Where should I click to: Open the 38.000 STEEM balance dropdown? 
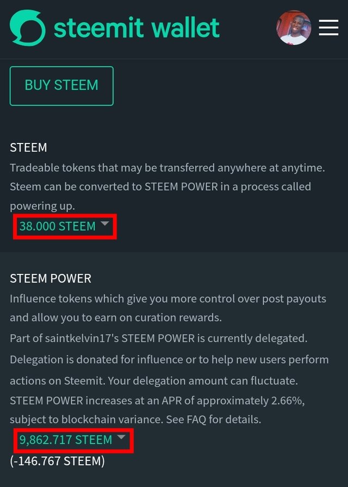[58, 226]
